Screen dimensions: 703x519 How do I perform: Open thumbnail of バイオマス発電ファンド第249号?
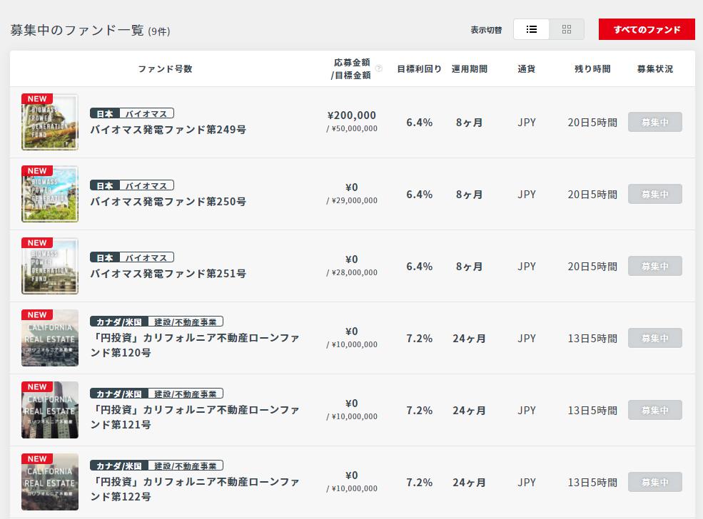[x=50, y=122]
